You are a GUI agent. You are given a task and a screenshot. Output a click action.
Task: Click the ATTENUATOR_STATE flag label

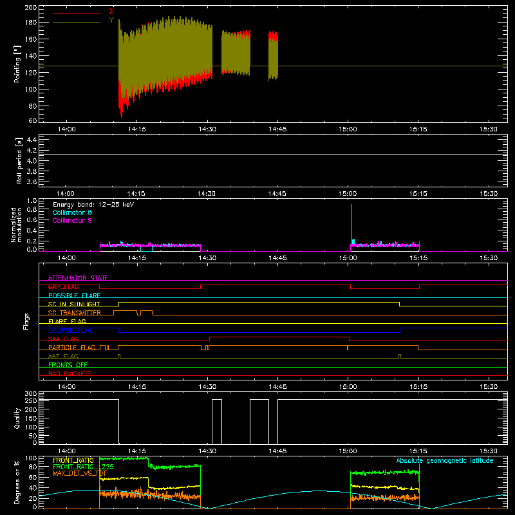tap(78, 278)
